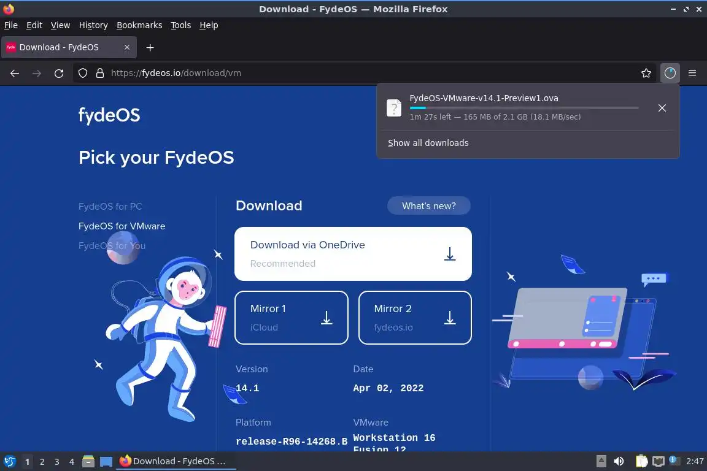Click the network tray icon
707x471 pixels.
point(659,461)
